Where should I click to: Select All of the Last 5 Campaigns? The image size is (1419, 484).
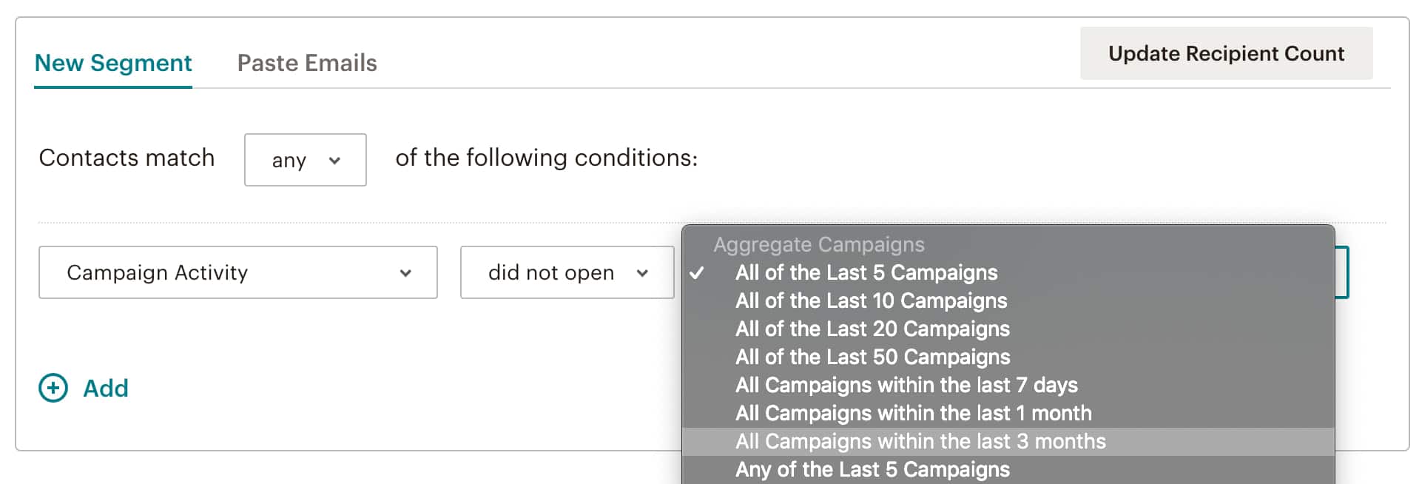point(866,273)
